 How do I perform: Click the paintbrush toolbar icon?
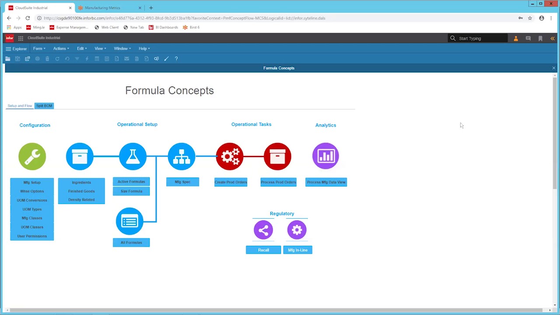[x=166, y=59]
